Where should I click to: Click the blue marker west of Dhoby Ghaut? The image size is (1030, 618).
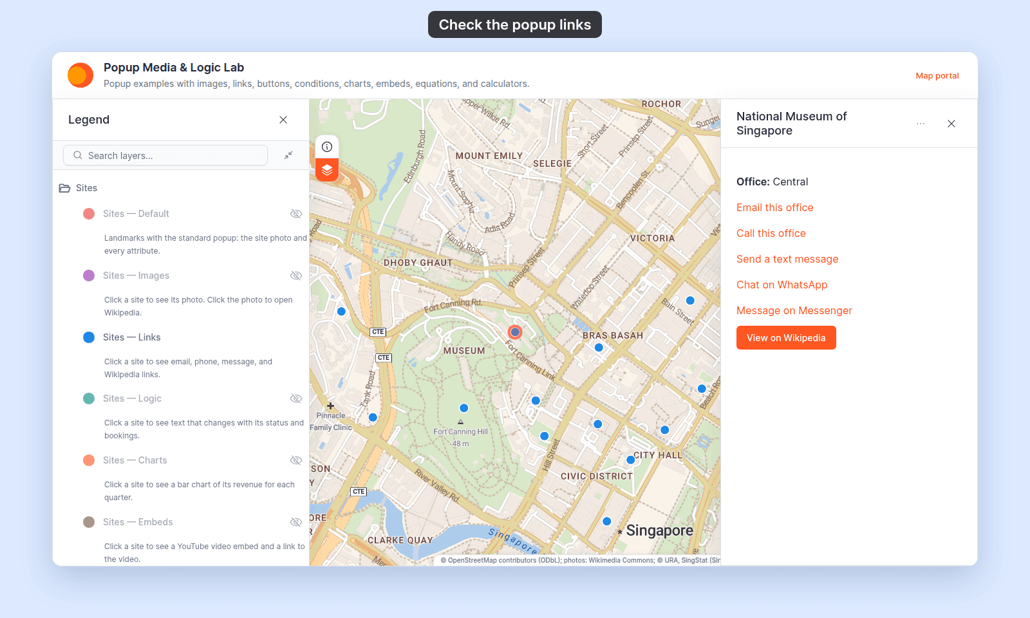tap(341, 312)
